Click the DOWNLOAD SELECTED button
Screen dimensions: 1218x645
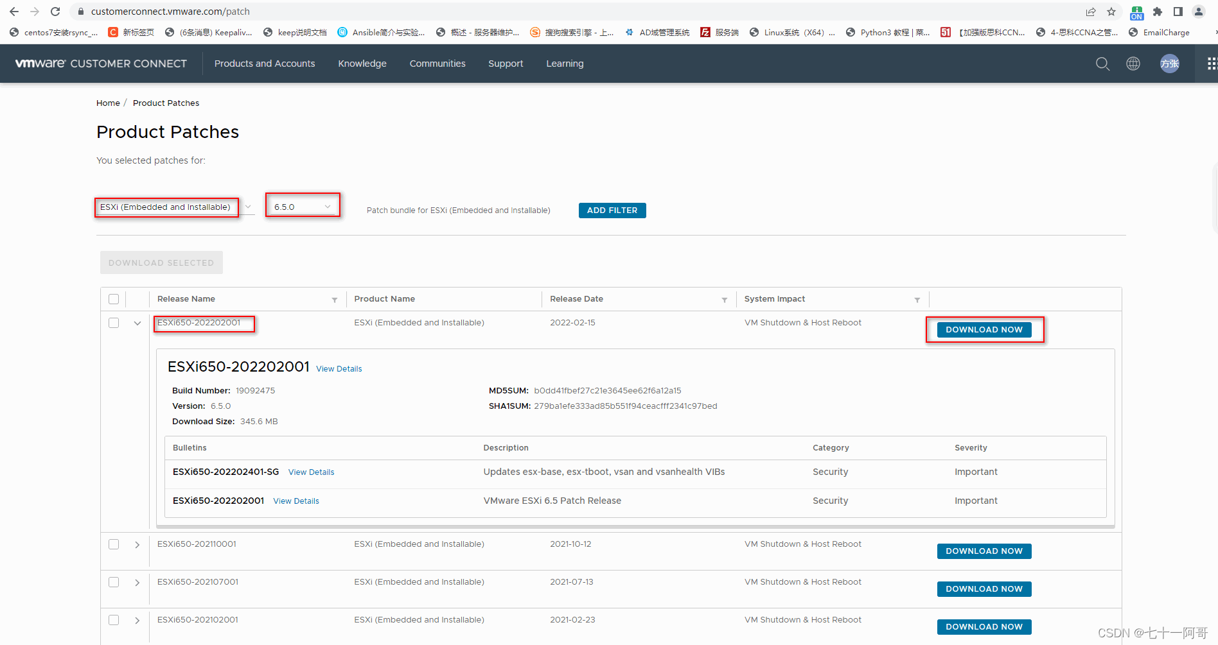click(x=161, y=262)
